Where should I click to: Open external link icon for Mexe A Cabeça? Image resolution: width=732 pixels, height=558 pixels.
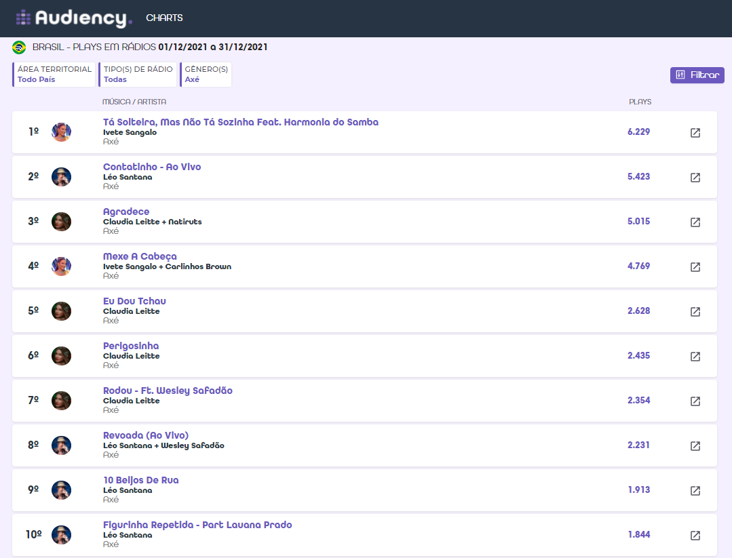coord(695,267)
